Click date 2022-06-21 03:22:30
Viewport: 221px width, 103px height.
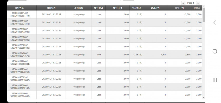(x=51, y=79)
